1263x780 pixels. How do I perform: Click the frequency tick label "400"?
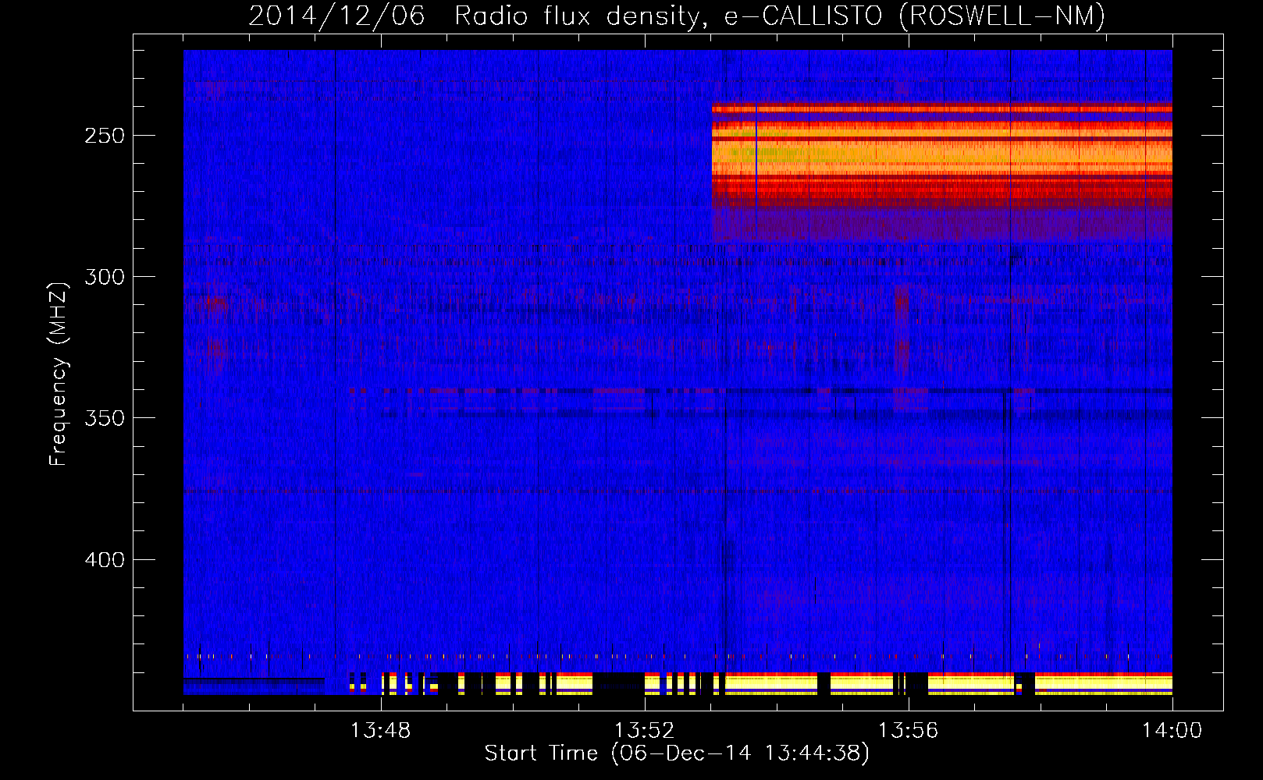[x=104, y=560]
